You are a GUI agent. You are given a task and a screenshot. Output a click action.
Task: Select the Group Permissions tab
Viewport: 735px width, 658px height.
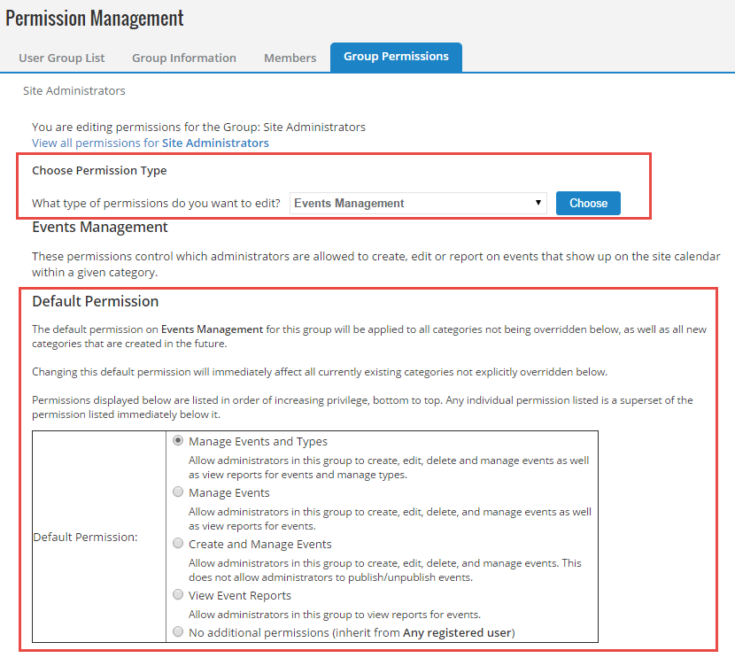(x=396, y=58)
